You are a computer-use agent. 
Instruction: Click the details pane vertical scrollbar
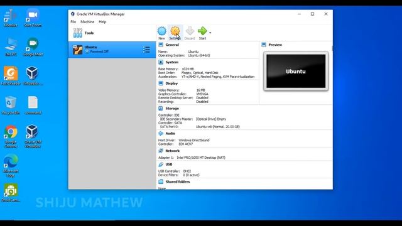click(332, 48)
